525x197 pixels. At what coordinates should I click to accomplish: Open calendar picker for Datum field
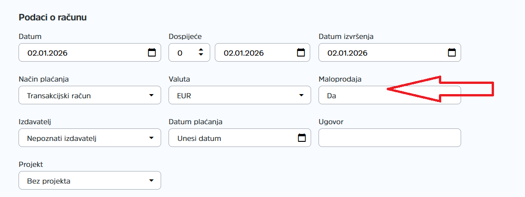click(152, 52)
